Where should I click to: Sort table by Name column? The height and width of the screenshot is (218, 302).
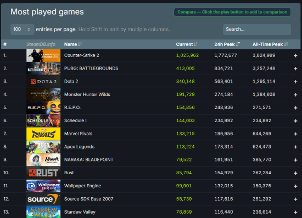click(x=73, y=44)
